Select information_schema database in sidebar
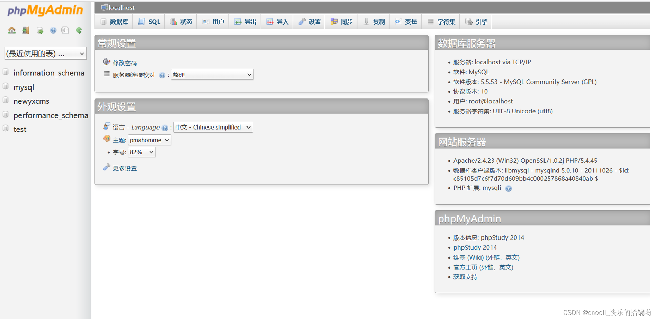The height and width of the screenshot is (319, 656). click(x=49, y=73)
